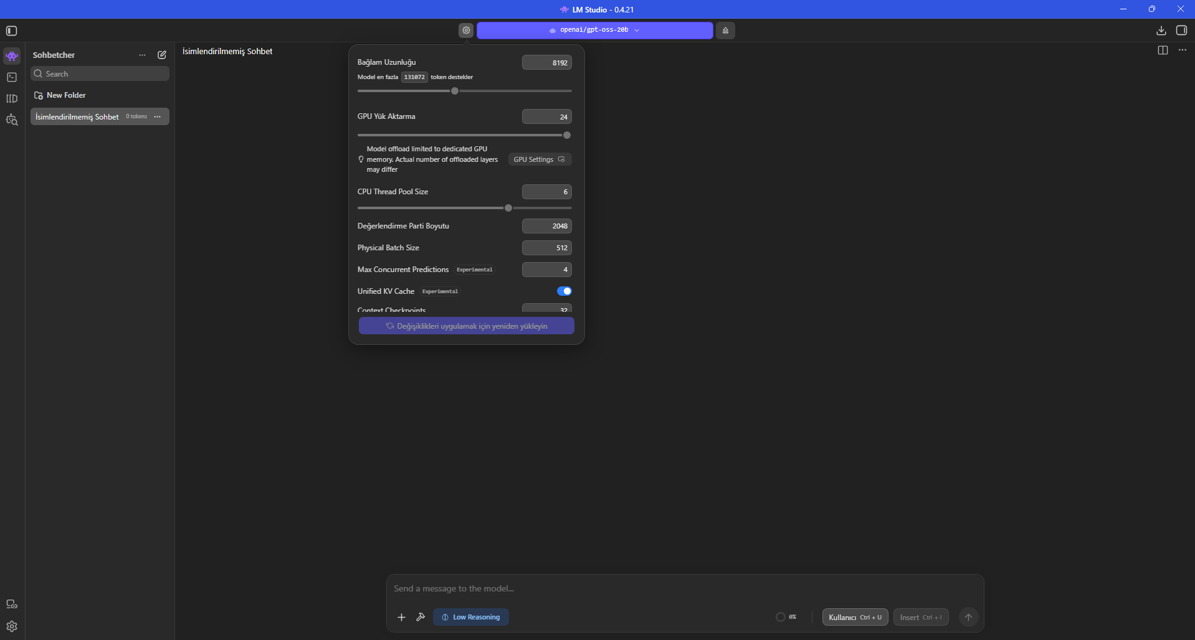This screenshot has width=1195, height=640.
Task: Click the Sohbetcher header label
Action: tap(54, 55)
